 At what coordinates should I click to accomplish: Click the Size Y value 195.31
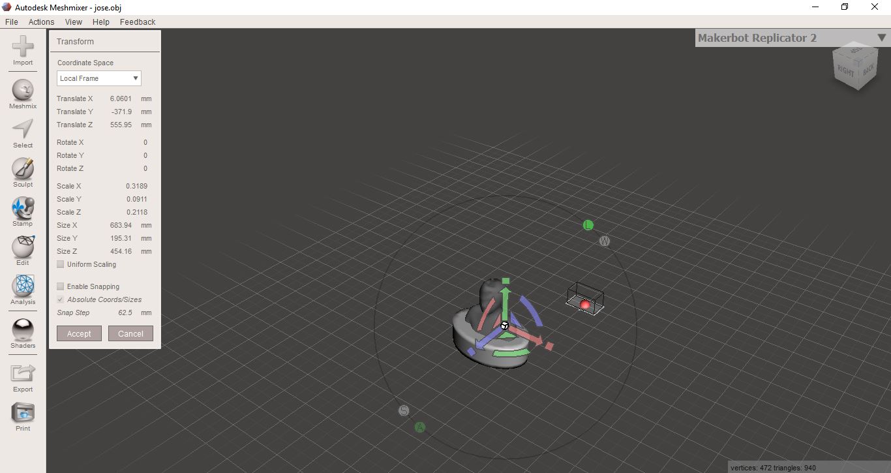pyautogui.click(x=121, y=238)
